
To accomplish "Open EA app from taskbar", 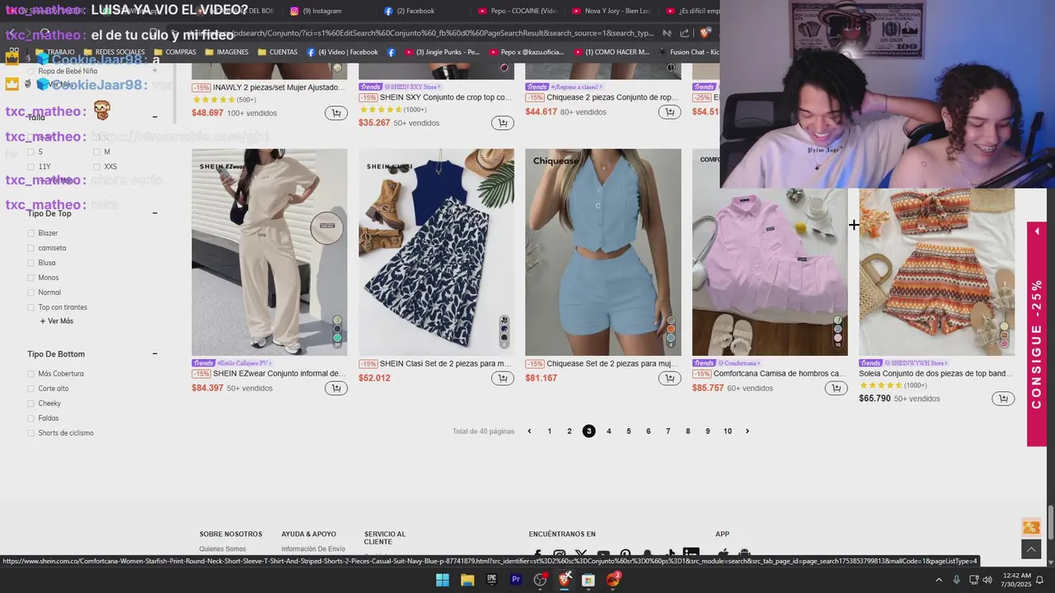I will coord(613,580).
